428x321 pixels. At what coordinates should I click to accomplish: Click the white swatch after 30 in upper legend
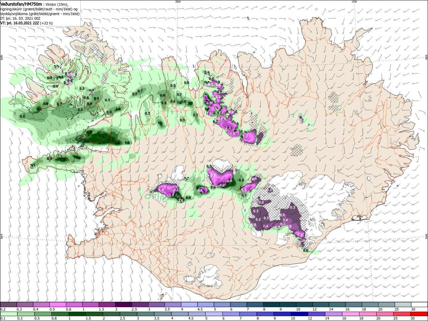(x=419, y=305)
